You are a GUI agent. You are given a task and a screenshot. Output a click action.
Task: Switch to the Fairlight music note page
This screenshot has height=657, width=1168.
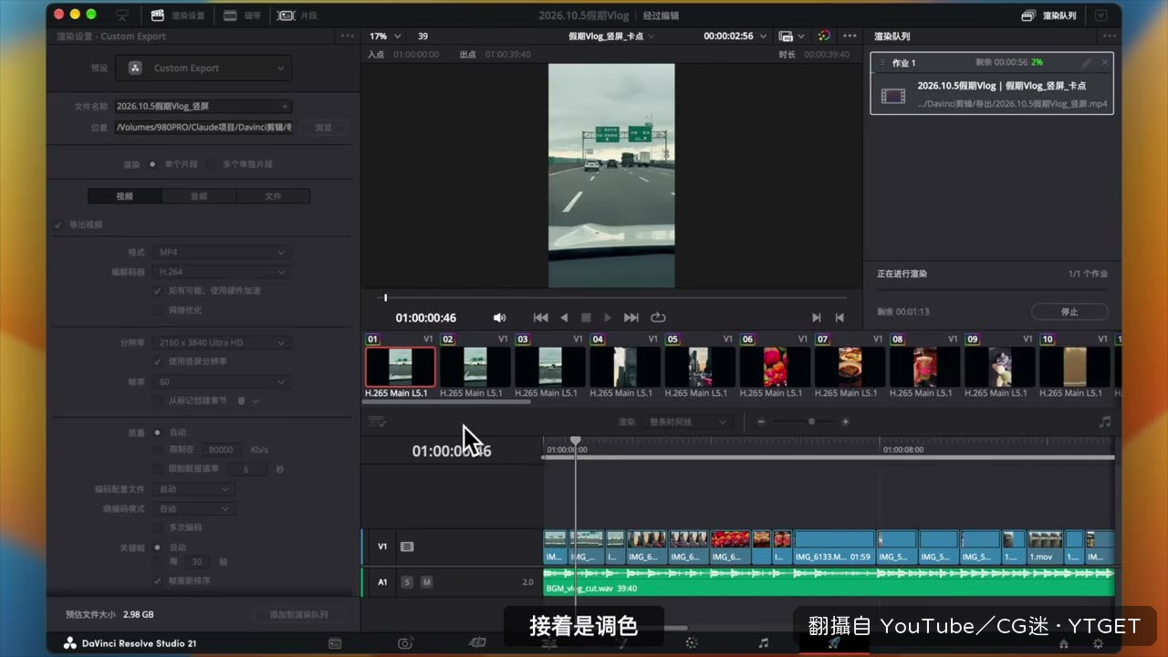coord(763,643)
